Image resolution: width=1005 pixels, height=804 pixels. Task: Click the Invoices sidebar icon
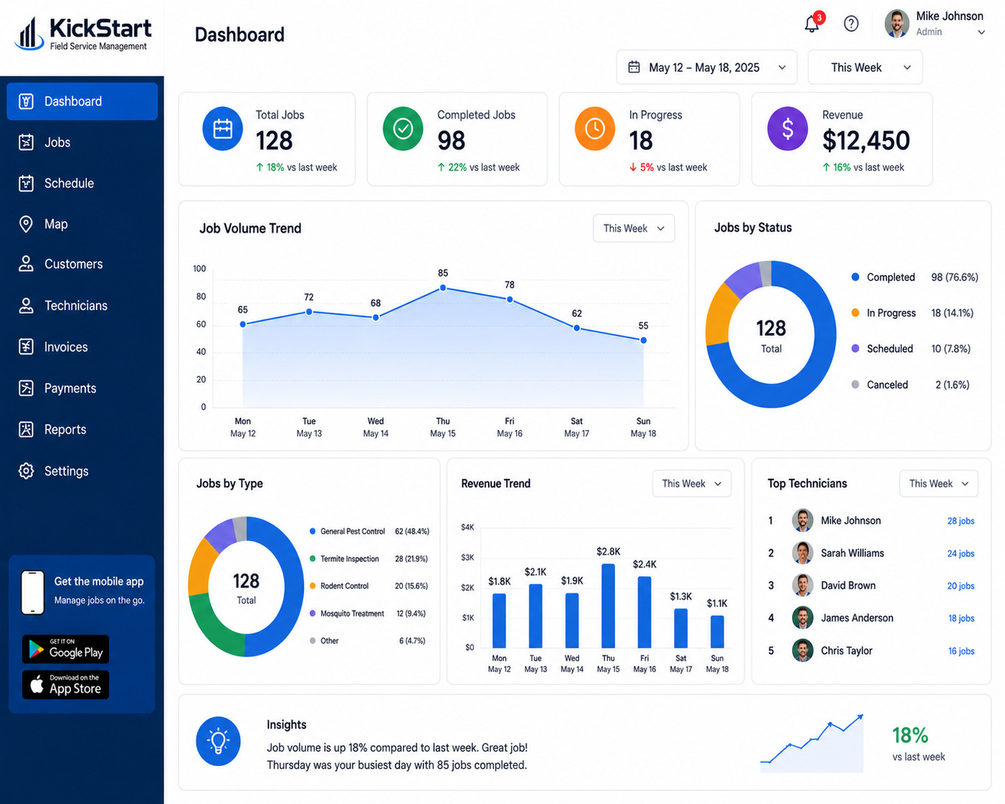point(26,347)
